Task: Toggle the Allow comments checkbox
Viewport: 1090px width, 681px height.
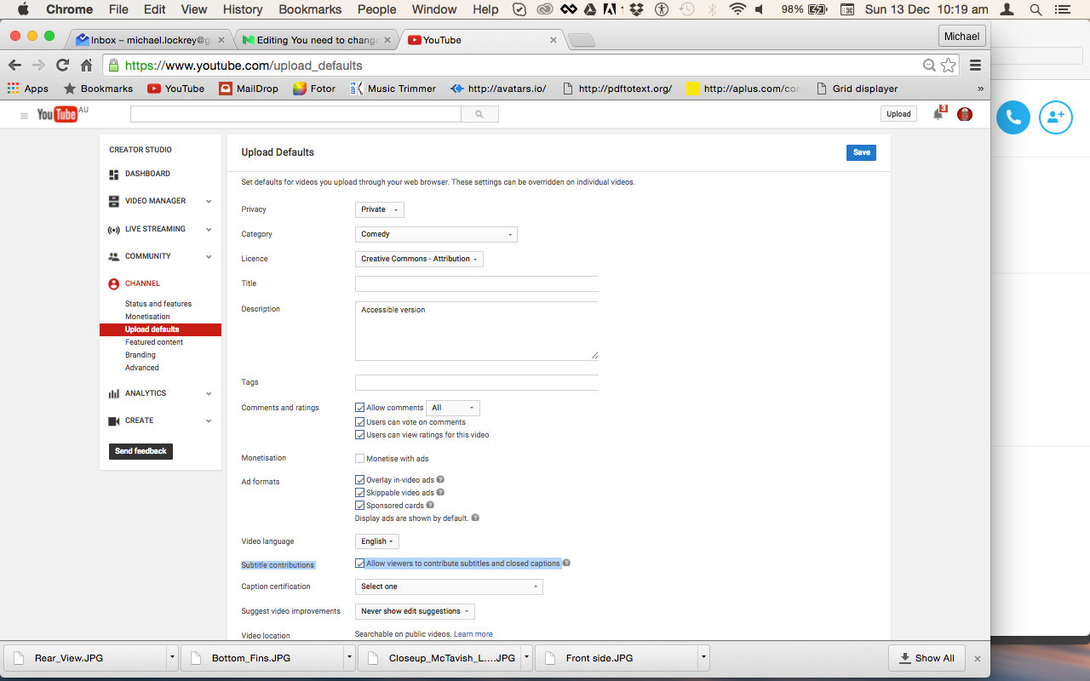Action: (359, 408)
